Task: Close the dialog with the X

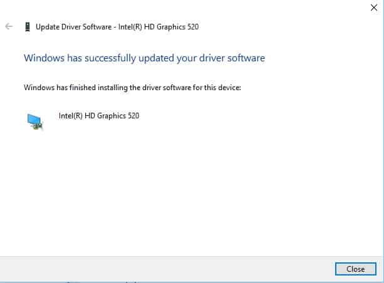Action: [374, 8]
